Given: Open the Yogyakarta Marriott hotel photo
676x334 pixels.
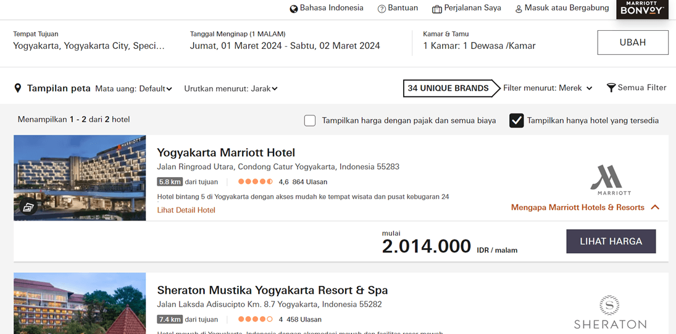Looking at the screenshot, I should point(80,178).
